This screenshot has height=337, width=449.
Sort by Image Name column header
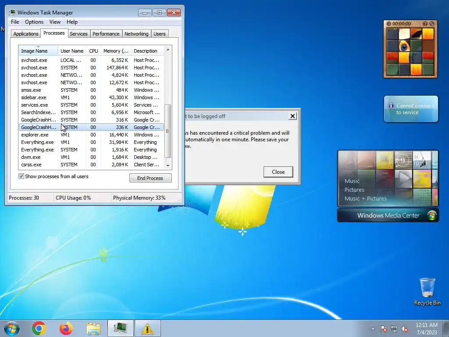tap(39, 51)
